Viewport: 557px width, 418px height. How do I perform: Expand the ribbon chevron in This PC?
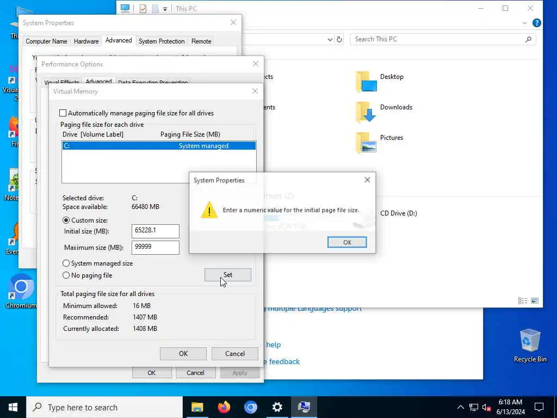[525, 23]
